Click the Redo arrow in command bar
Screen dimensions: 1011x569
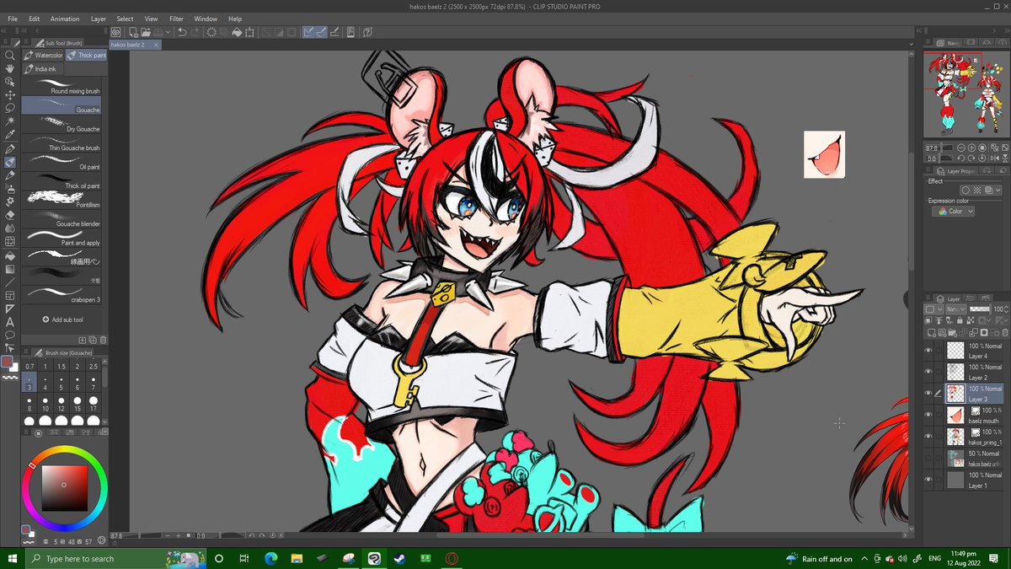click(195, 32)
